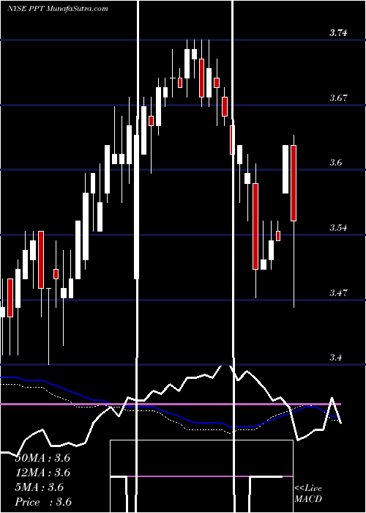Image resolution: width=366 pixels, height=513 pixels.
Task: Click the 3.47 price level label
Action: [x=338, y=292]
